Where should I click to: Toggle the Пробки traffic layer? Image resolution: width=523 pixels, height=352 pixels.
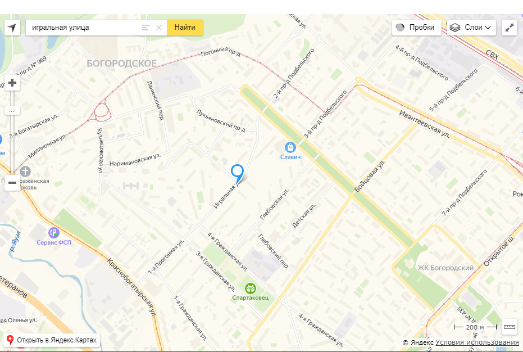417,28
